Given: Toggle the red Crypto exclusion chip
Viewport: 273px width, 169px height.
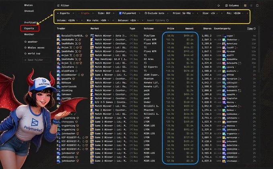Looking at the screenshot, I should [x=84, y=13].
